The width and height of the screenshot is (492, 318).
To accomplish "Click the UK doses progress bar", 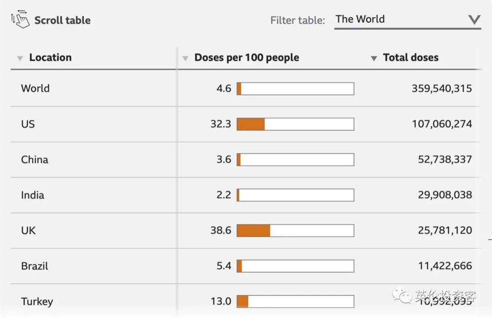I will point(295,231).
